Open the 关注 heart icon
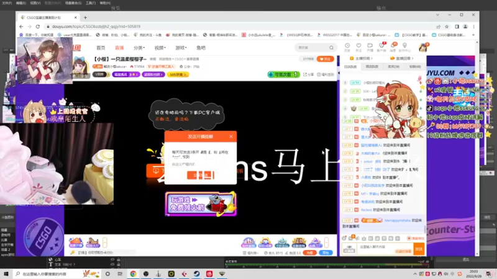 [358, 47]
